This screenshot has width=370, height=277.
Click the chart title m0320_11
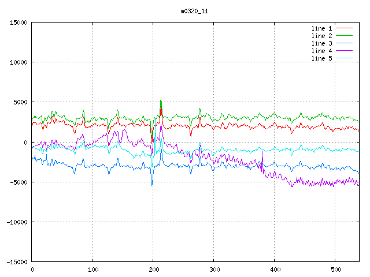point(195,11)
